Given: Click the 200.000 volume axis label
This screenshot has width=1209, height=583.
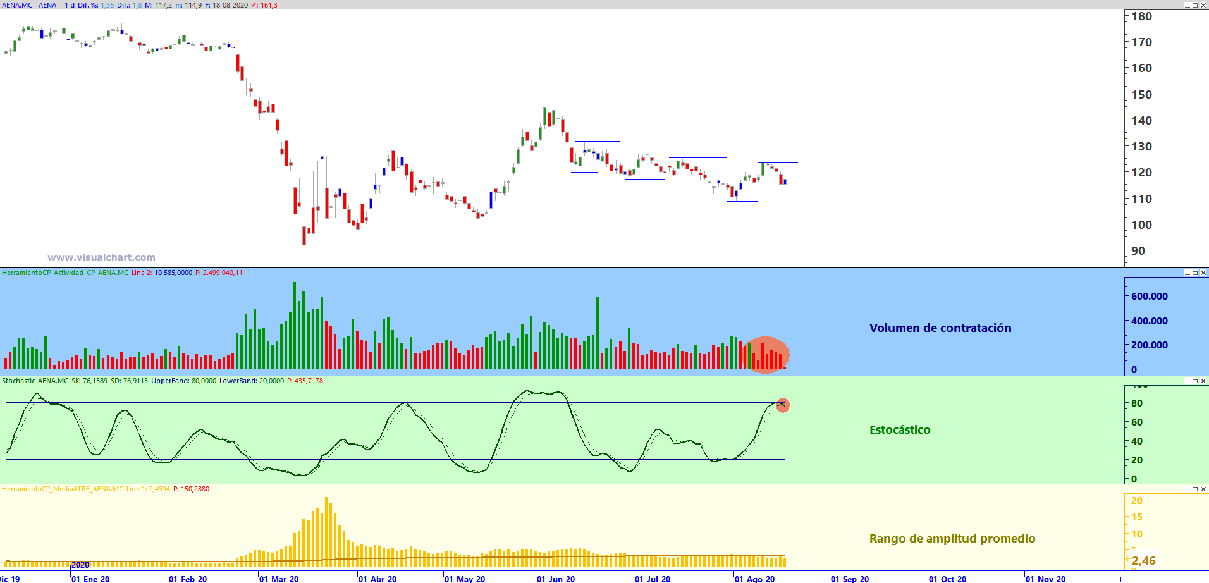Looking at the screenshot, I should tap(1150, 345).
